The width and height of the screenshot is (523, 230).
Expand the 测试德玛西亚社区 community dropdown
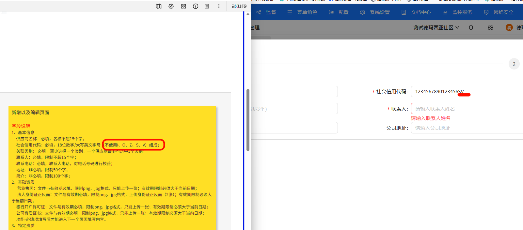(436, 28)
